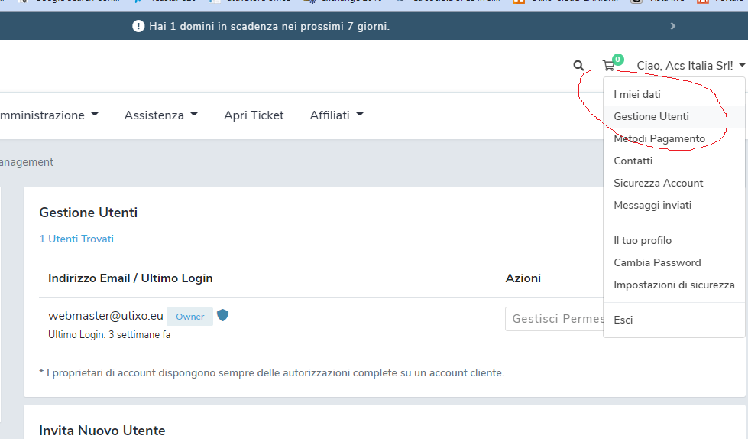This screenshot has width=748, height=439.
Task: Expand the Ciao, Acs Italia Srl! account menu
Action: coord(690,66)
